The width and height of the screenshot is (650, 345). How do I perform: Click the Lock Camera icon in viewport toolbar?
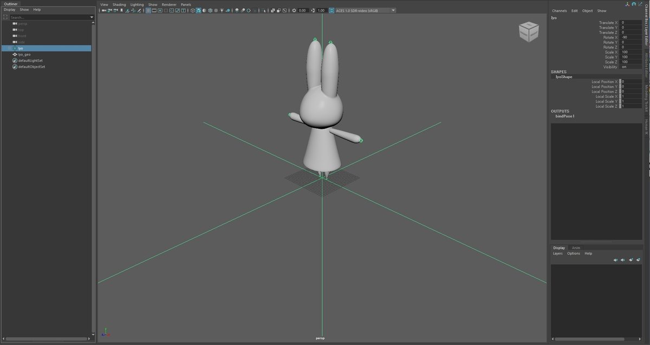click(109, 10)
